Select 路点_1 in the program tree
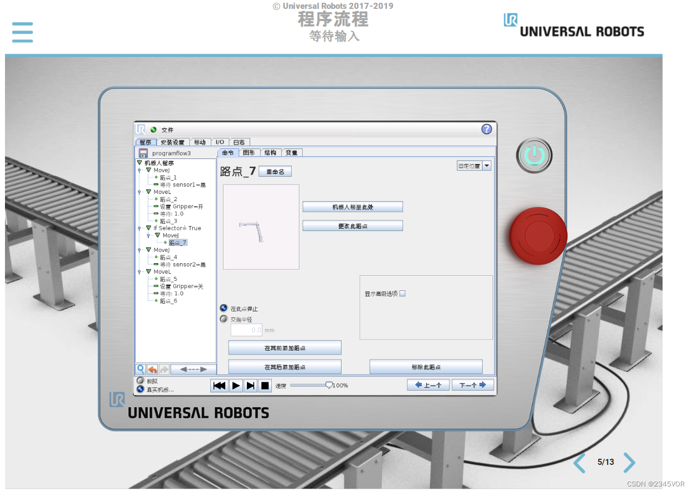This screenshot has width=693, height=492. coord(168,177)
